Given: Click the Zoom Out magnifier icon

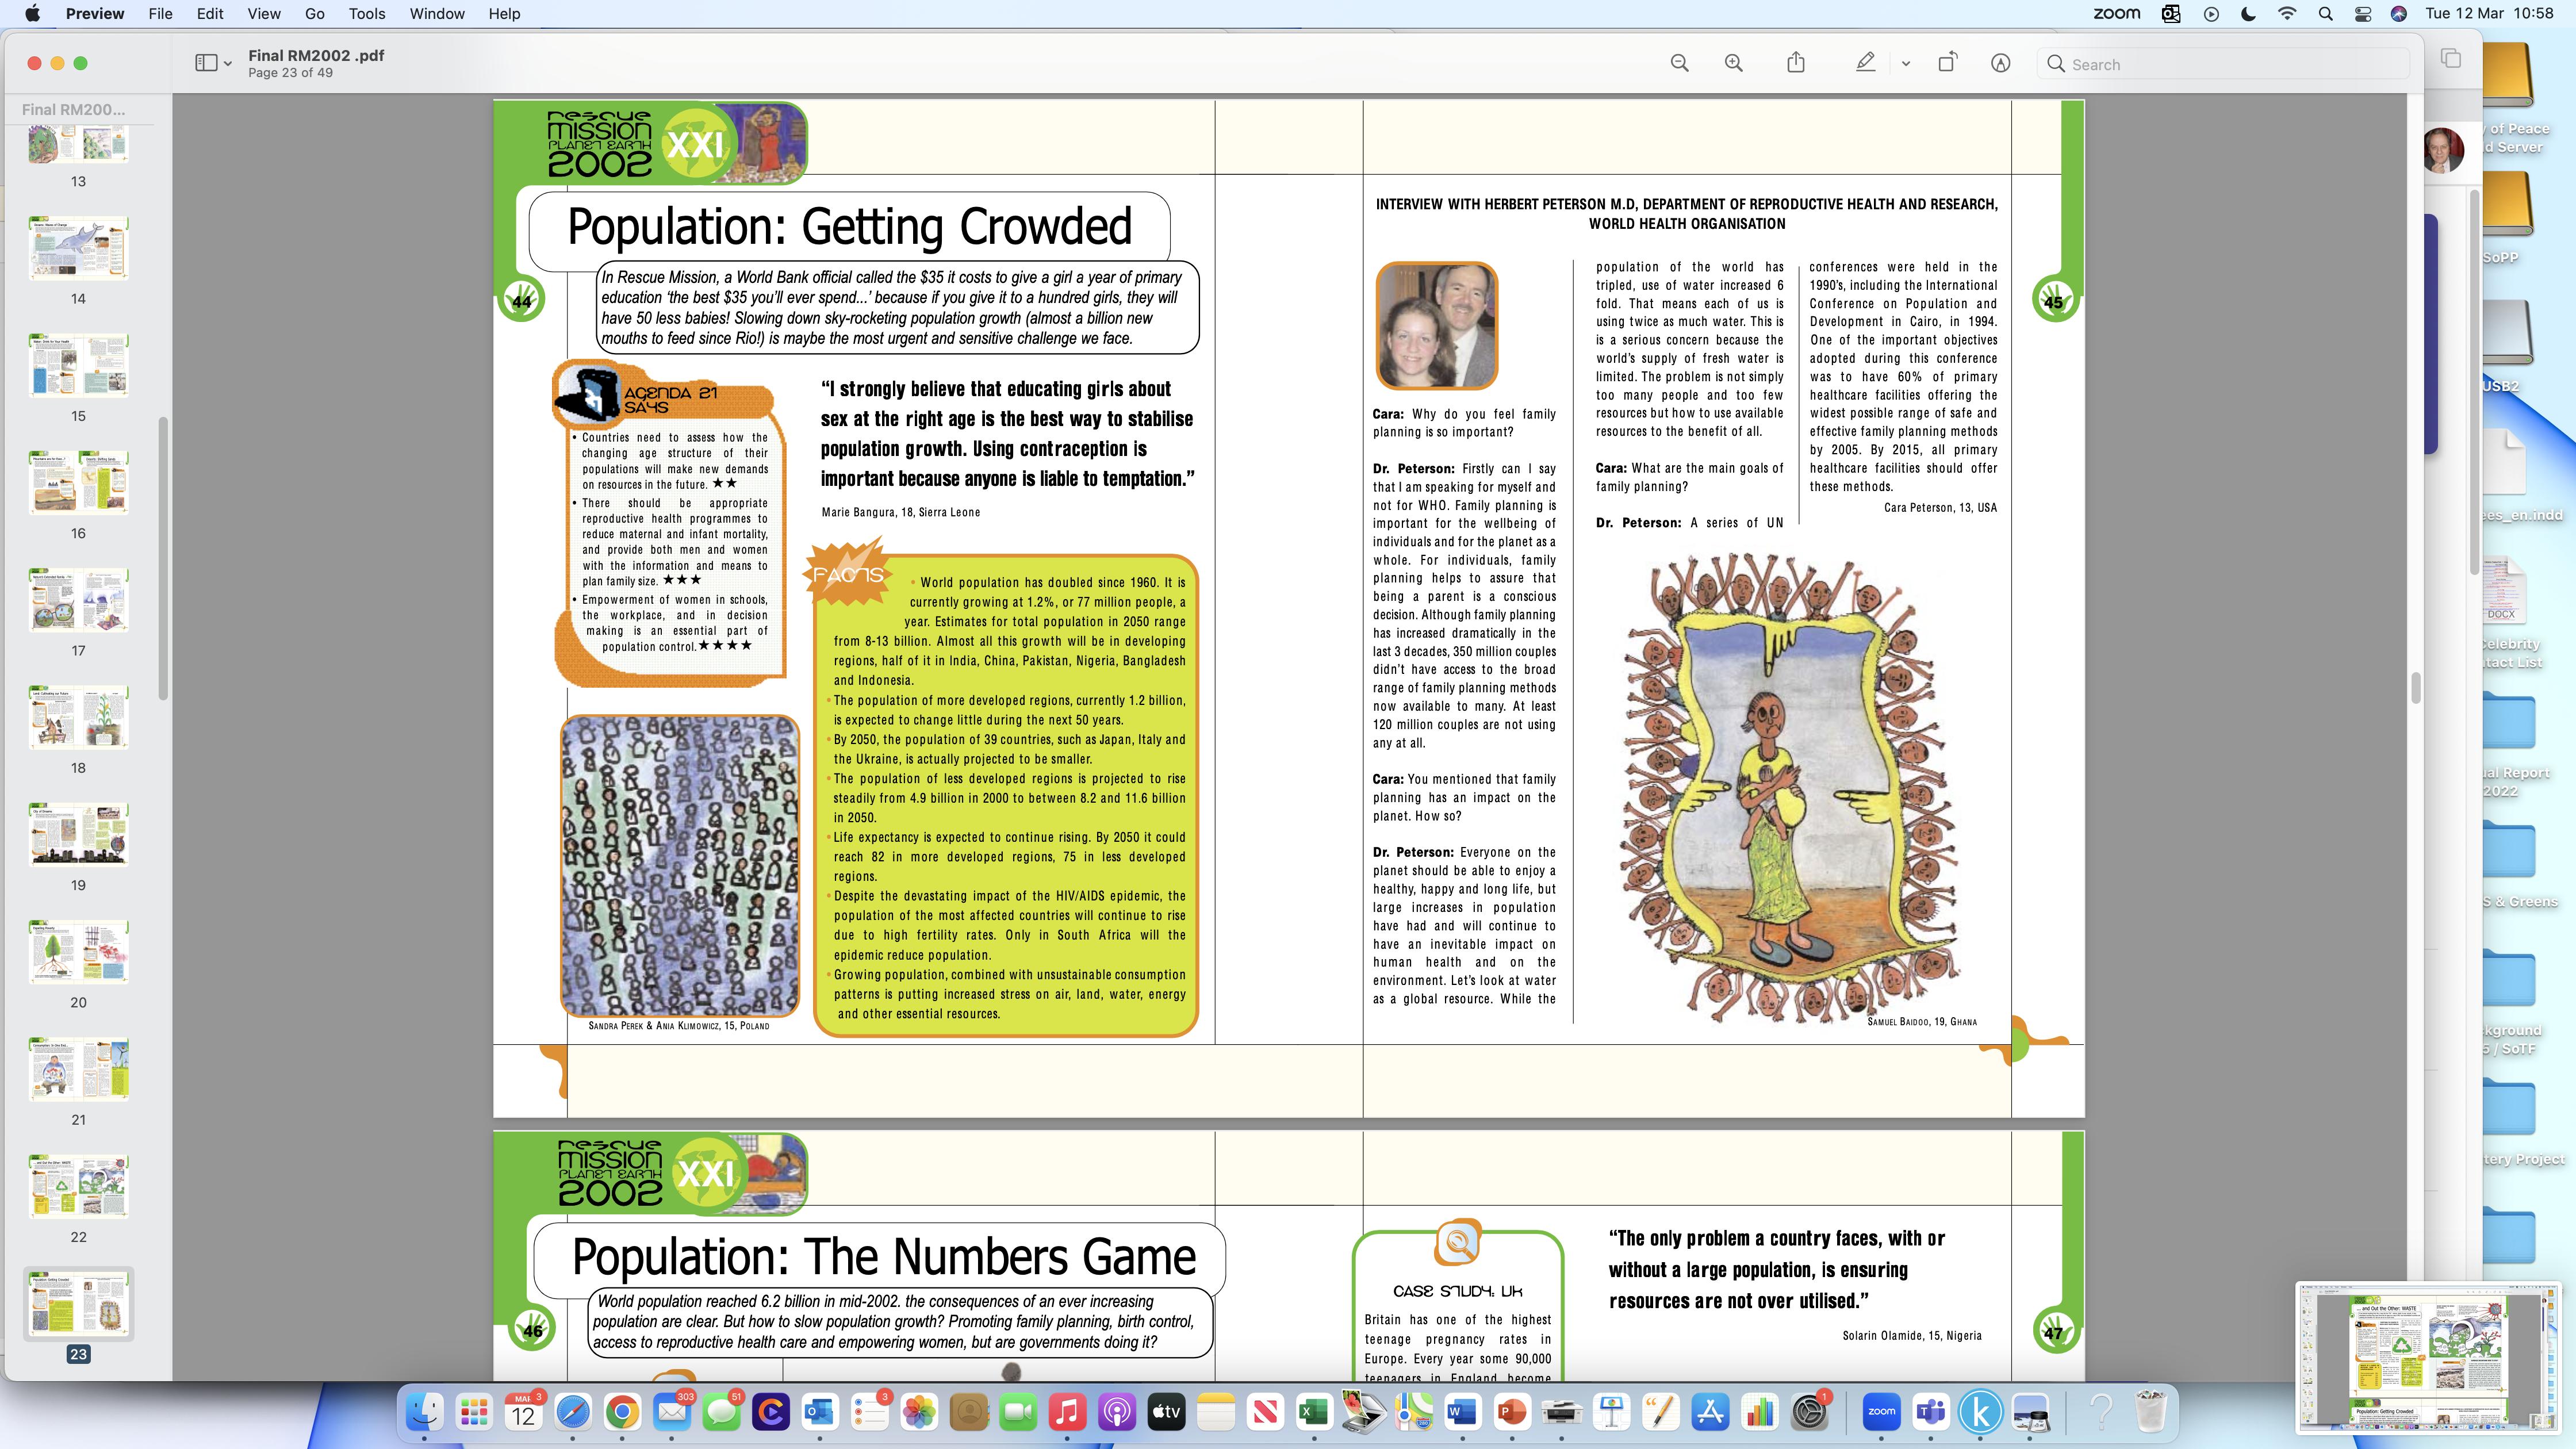Looking at the screenshot, I should 1679,63.
